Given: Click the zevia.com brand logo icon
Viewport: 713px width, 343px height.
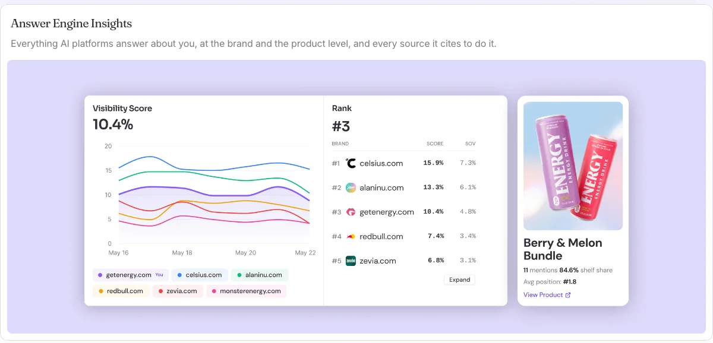Looking at the screenshot, I should pos(351,261).
